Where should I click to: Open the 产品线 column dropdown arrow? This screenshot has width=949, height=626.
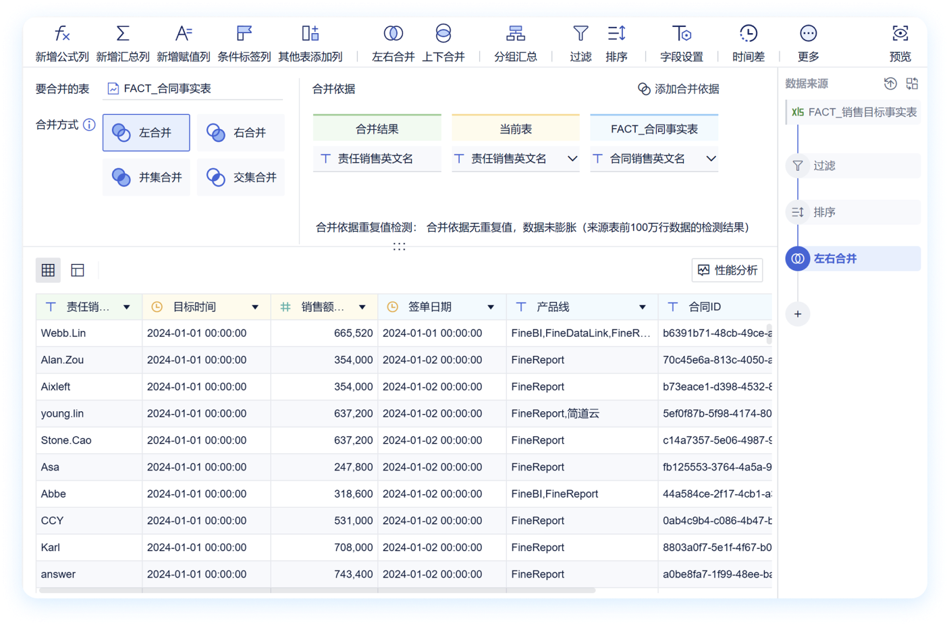pyautogui.click(x=643, y=307)
